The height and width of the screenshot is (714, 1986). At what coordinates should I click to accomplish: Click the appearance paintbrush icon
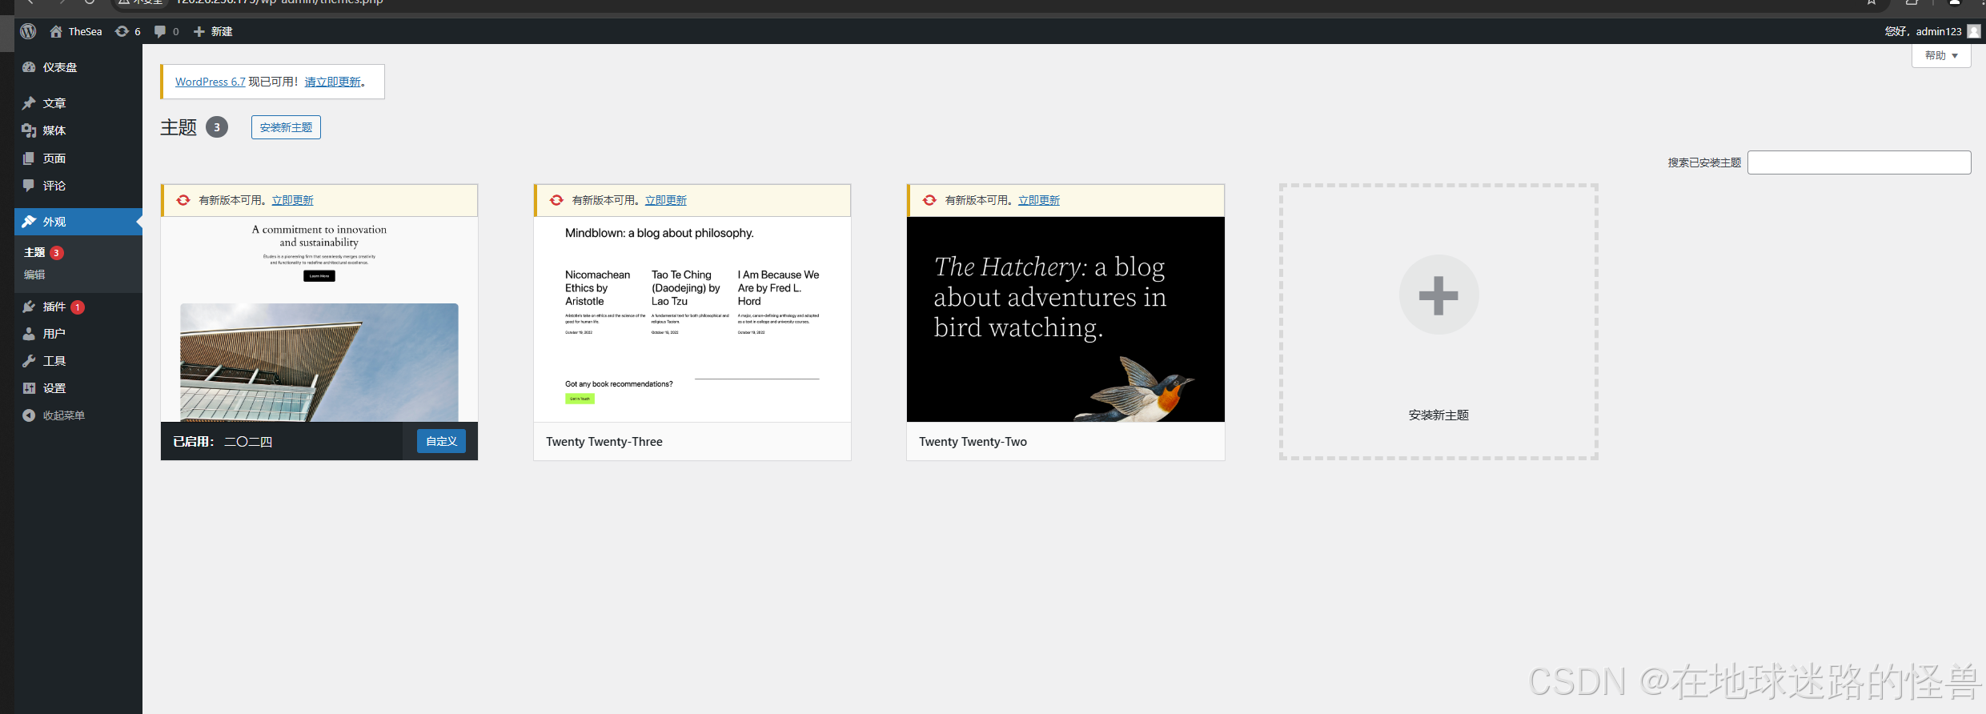tap(29, 222)
